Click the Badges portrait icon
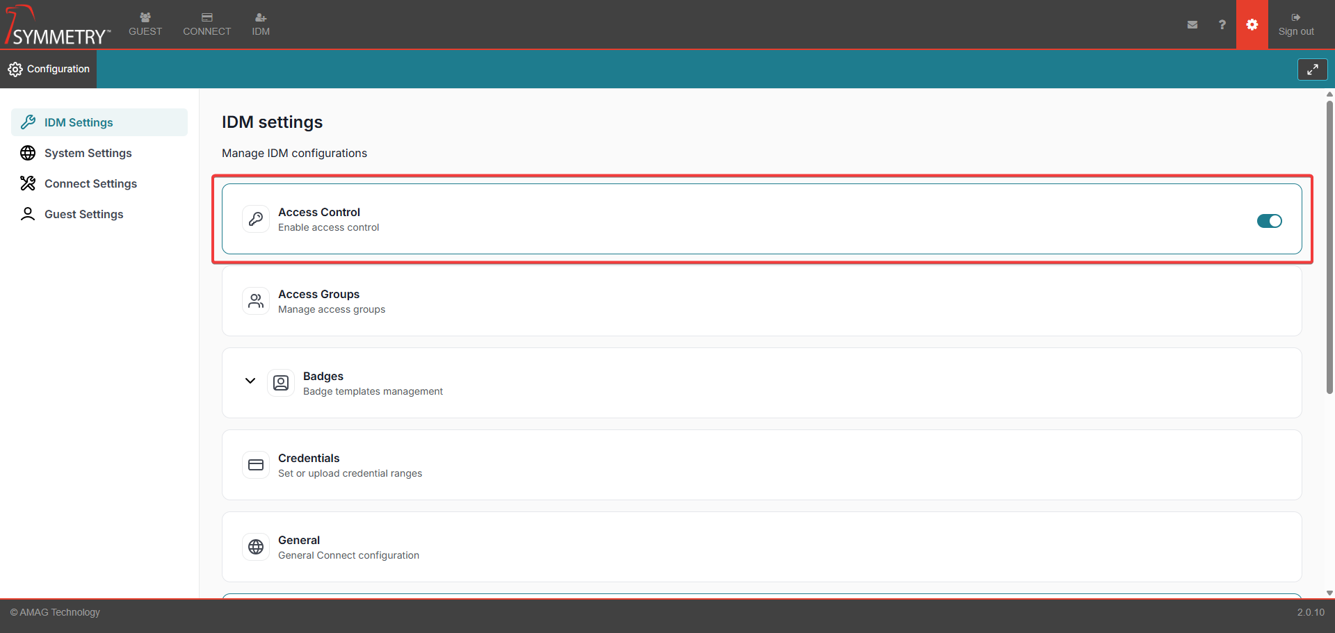 click(x=281, y=383)
